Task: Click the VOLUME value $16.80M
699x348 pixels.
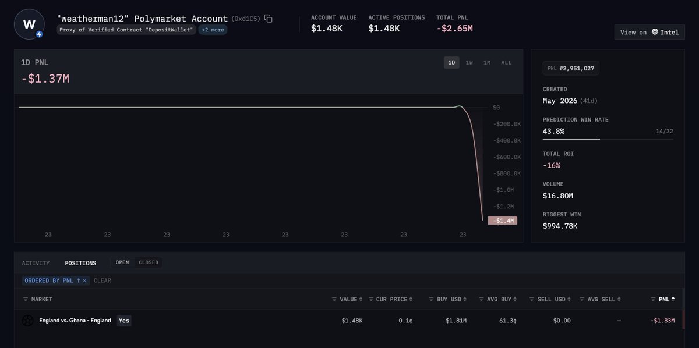Action: click(x=557, y=196)
